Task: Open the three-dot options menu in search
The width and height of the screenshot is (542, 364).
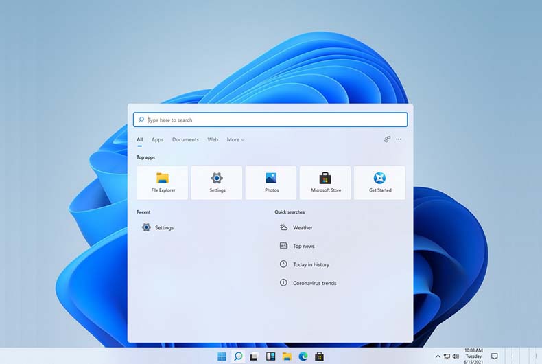Action: (399, 139)
